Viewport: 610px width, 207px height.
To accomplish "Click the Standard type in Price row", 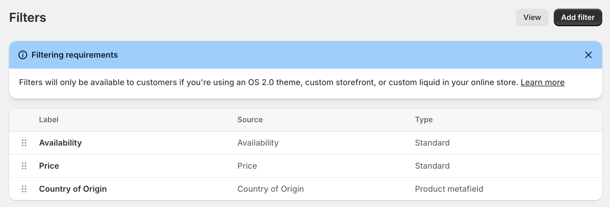I will coord(432,166).
